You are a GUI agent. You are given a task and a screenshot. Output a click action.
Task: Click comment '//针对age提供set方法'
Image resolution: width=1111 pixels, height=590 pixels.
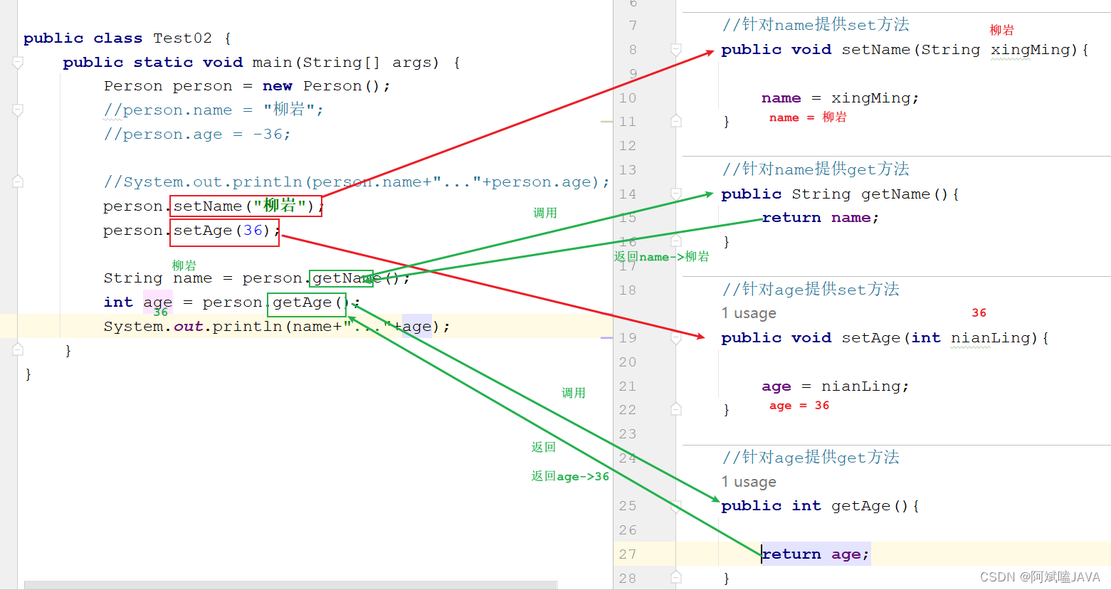(x=811, y=290)
